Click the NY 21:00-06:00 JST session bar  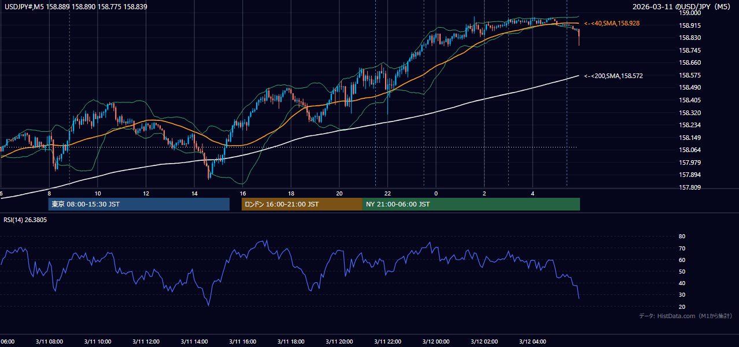click(x=471, y=204)
